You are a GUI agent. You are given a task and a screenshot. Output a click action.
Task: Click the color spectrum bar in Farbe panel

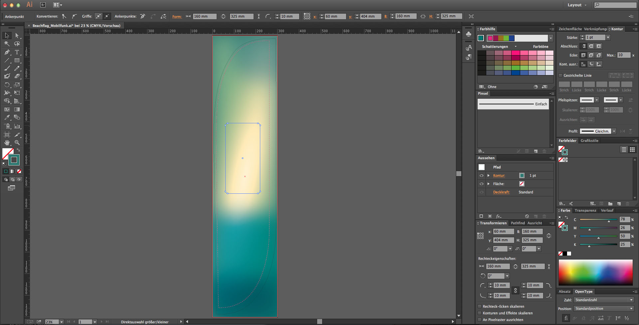point(595,272)
